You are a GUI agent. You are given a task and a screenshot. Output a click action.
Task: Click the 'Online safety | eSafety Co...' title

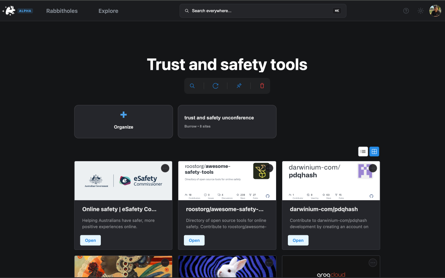pos(119,209)
